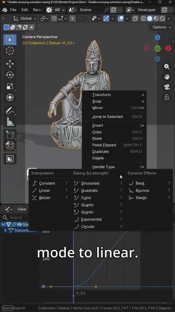Switch to rendered viewport shading
This screenshot has width=175, height=312.
[x=162, y=18]
